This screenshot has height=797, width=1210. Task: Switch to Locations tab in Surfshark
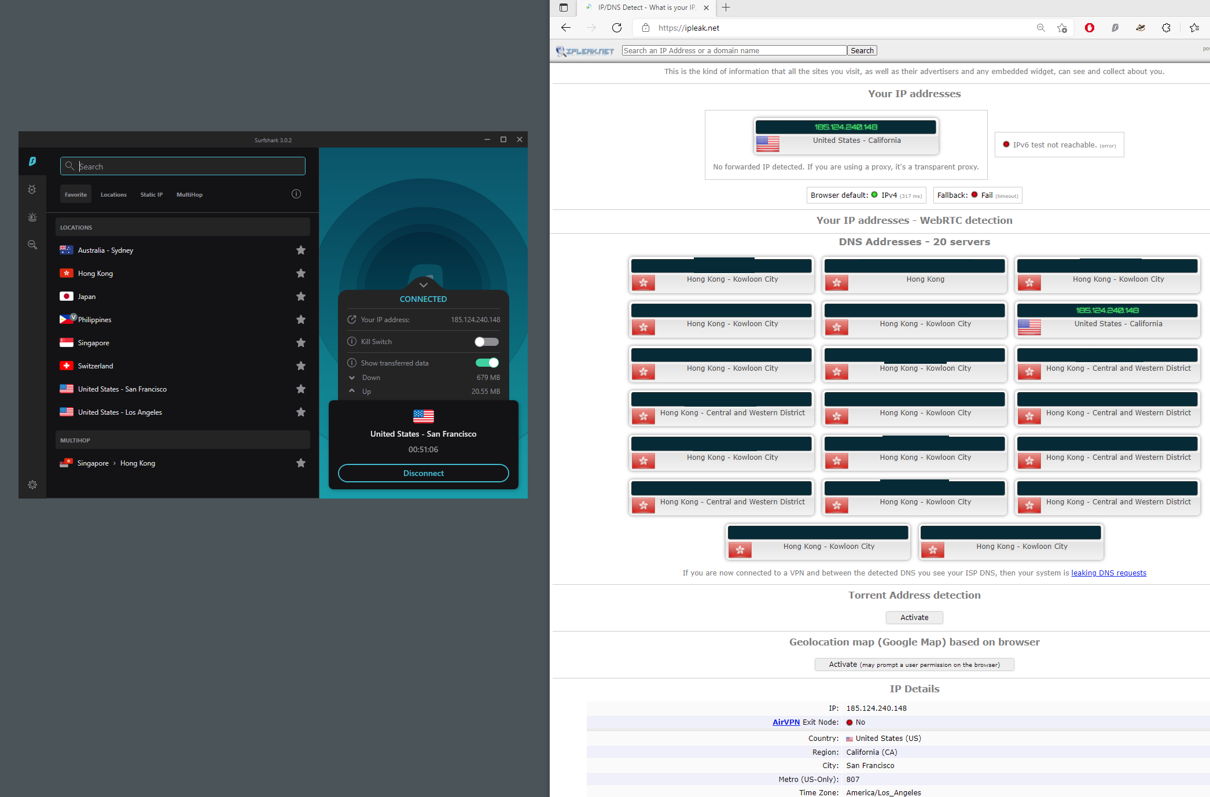coord(113,194)
